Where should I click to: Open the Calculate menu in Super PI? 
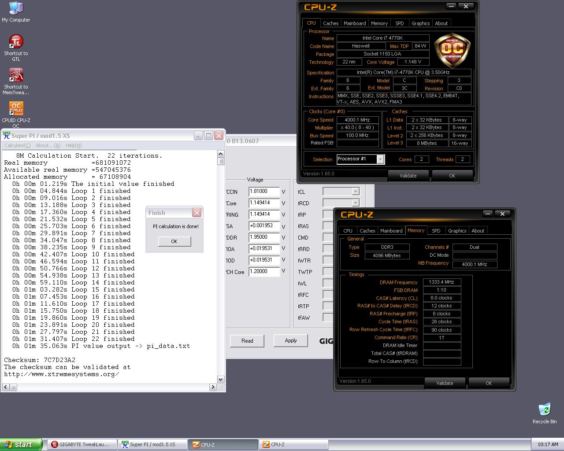coord(18,145)
